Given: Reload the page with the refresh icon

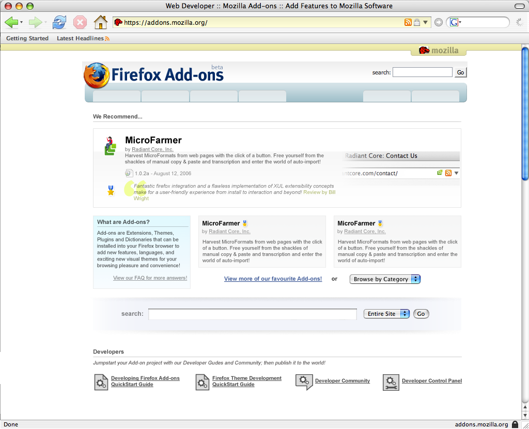Looking at the screenshot, I should coord(59,23).
